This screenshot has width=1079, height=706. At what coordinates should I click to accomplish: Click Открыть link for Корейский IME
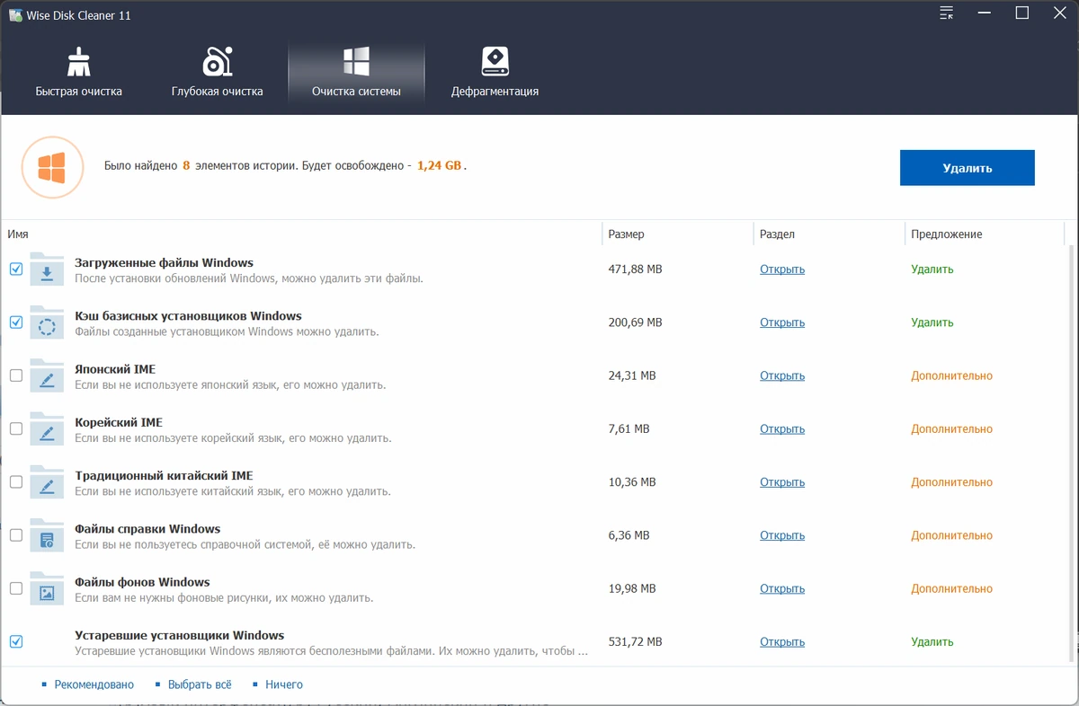coord(782,428)
